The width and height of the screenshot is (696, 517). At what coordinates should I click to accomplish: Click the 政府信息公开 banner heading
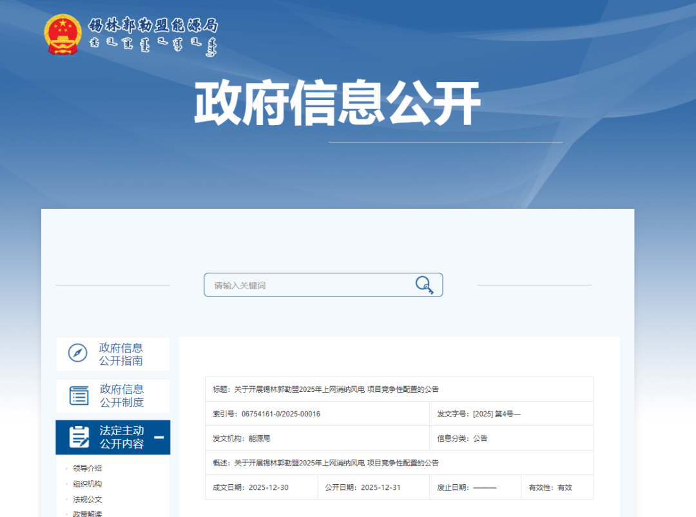click(x=337, y=104)
